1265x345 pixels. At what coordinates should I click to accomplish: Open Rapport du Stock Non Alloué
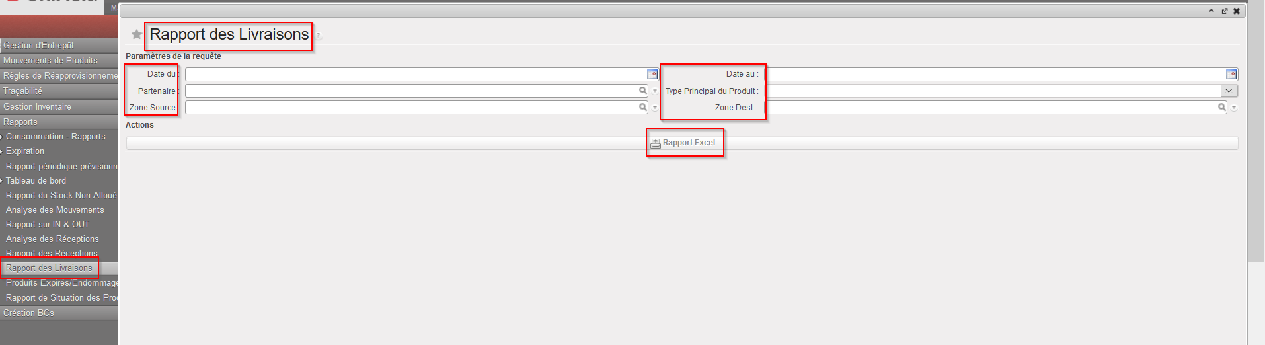(x=61, y=195)
